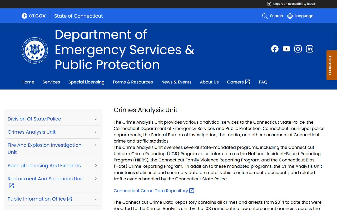Click the accessibility person icon
This screenshot has width=337, height=210.
click(269, 4)
